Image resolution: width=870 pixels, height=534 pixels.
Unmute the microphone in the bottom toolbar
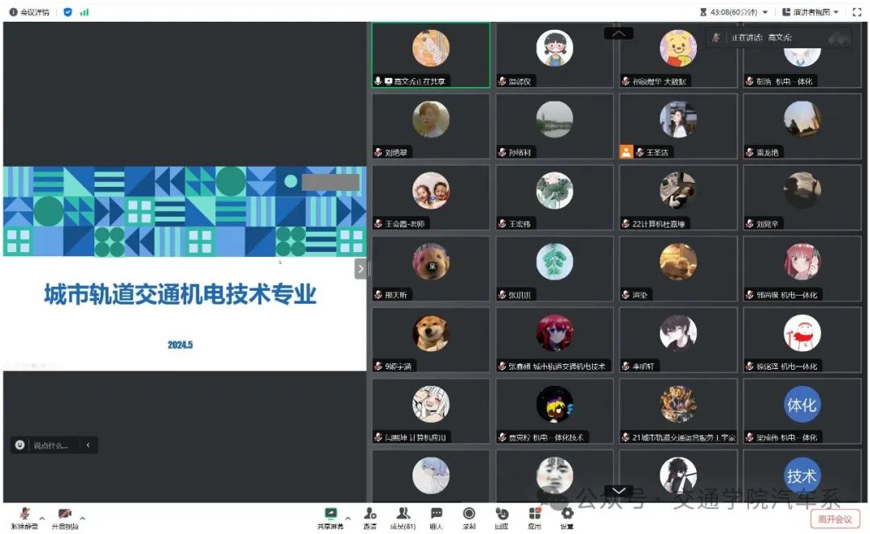coord(24,515)
